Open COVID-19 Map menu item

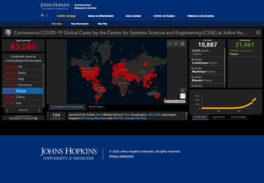pyautogui.click(x=66, y=16)
